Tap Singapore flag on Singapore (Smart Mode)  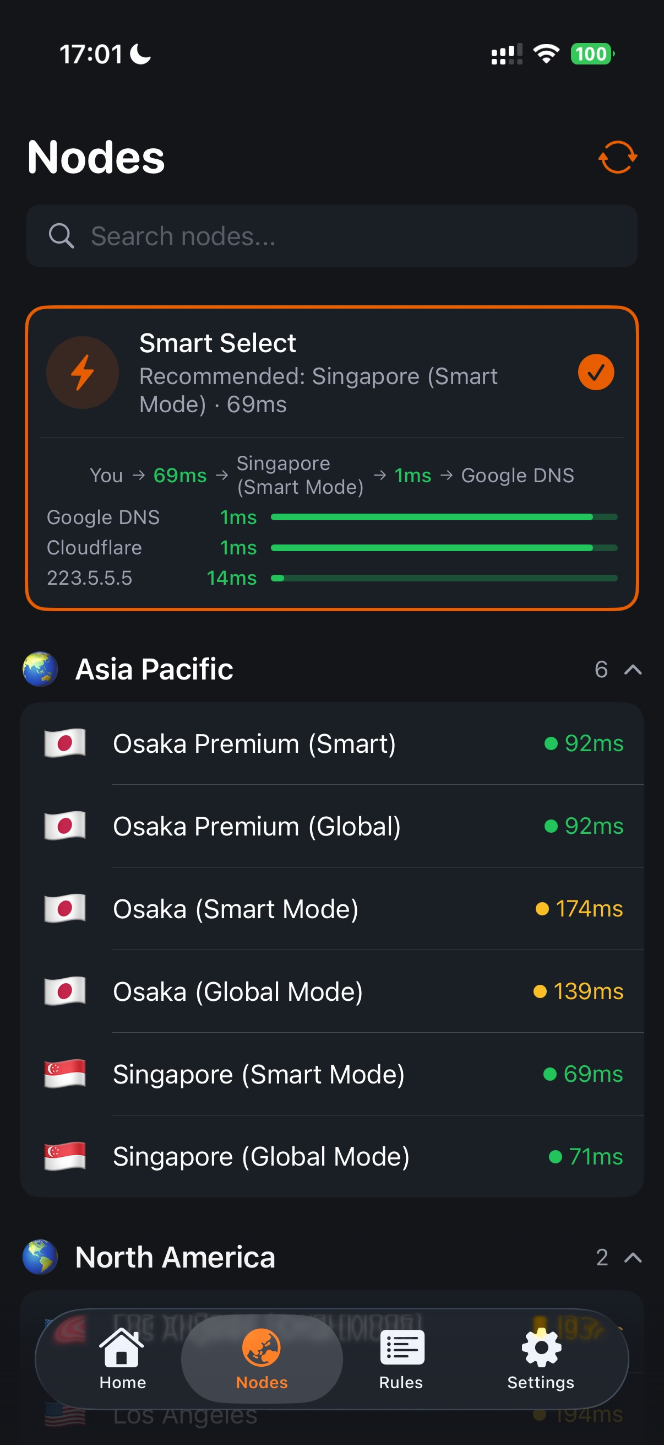[x=65, y=1074]
